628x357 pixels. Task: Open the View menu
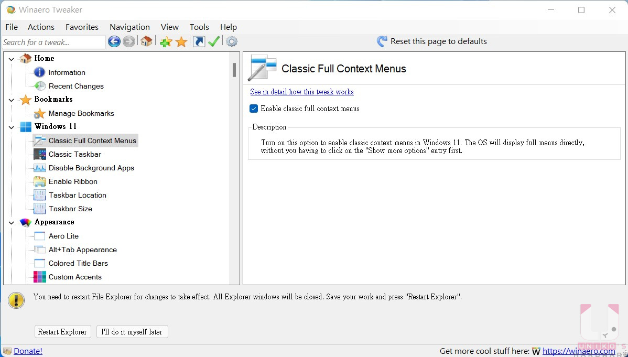tap(170, 27)
